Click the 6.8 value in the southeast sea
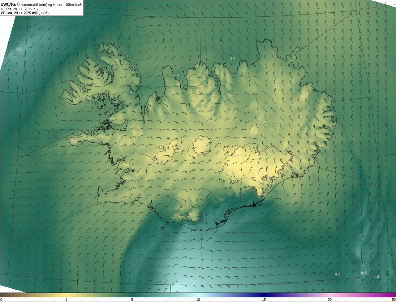Image resolution: width=396 pixels, height=302 pixels. point(364,273)
